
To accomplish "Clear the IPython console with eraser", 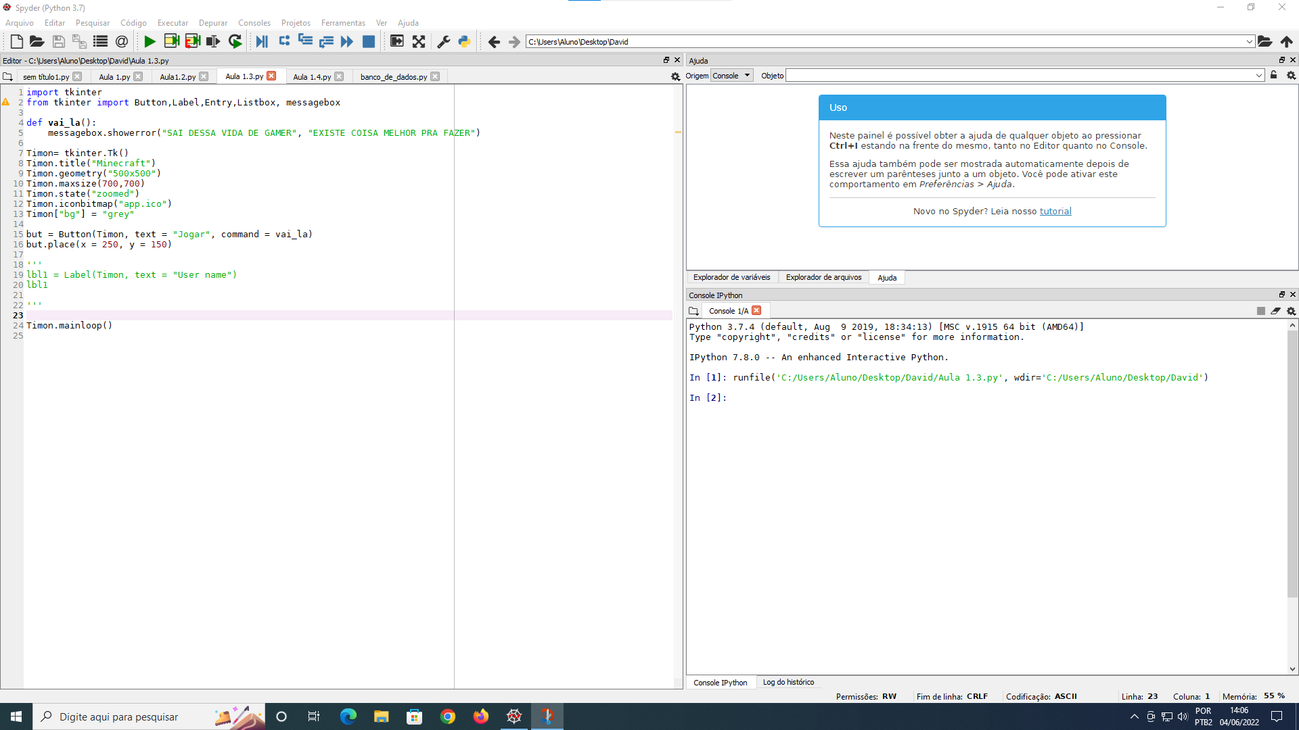I will click(1275, 311).
